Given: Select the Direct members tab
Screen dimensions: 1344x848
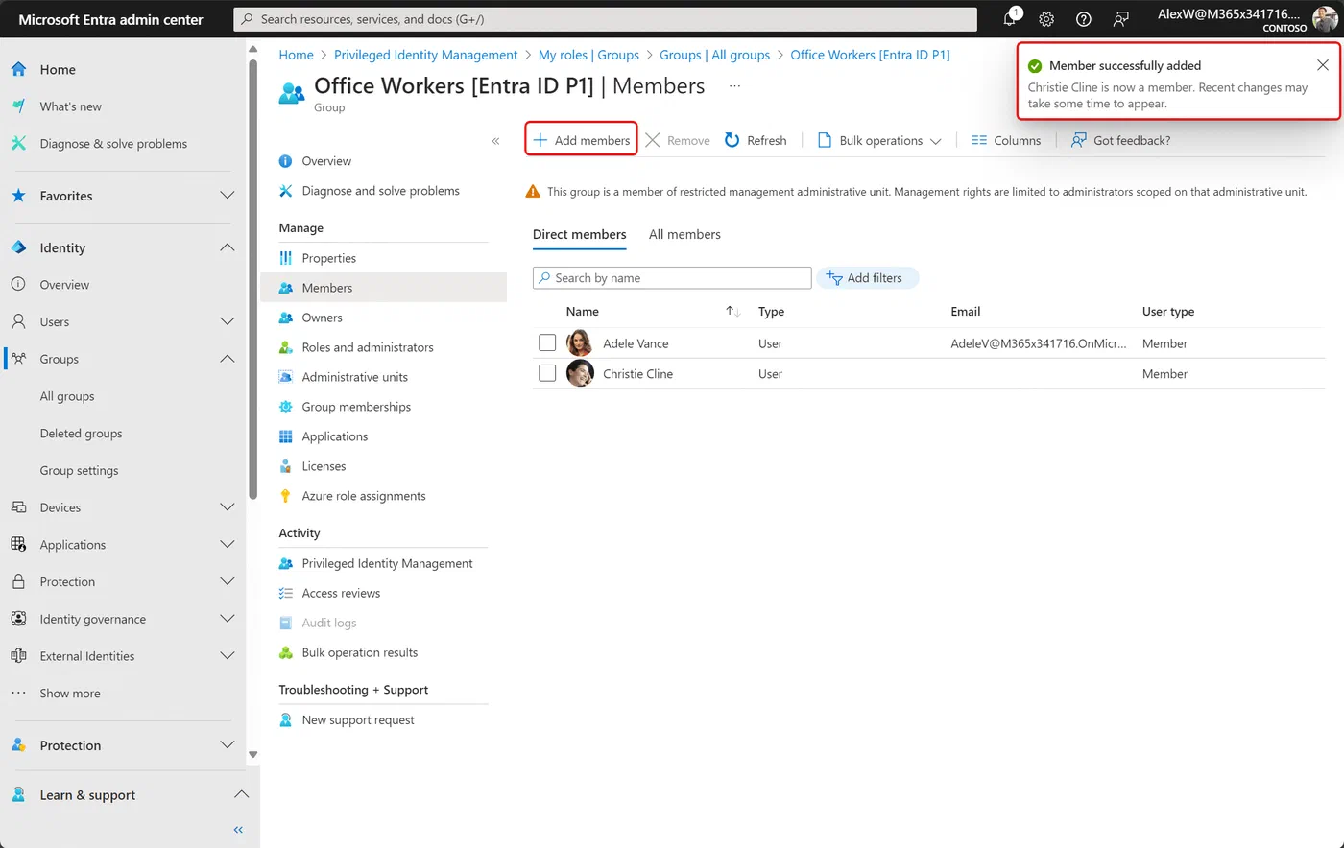Looking at the screenshot, I should tap(580, 234).
